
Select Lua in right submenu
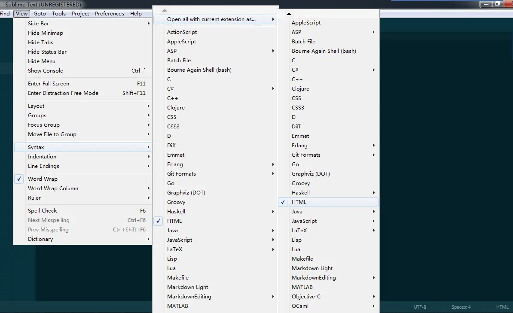click(328, 249)
